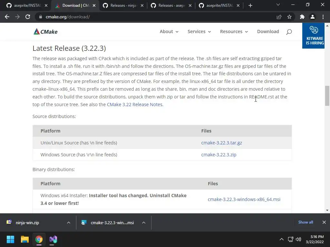Close the last aseprite/INSTALL tab
The image size is (330, 247).
(238, 5)
